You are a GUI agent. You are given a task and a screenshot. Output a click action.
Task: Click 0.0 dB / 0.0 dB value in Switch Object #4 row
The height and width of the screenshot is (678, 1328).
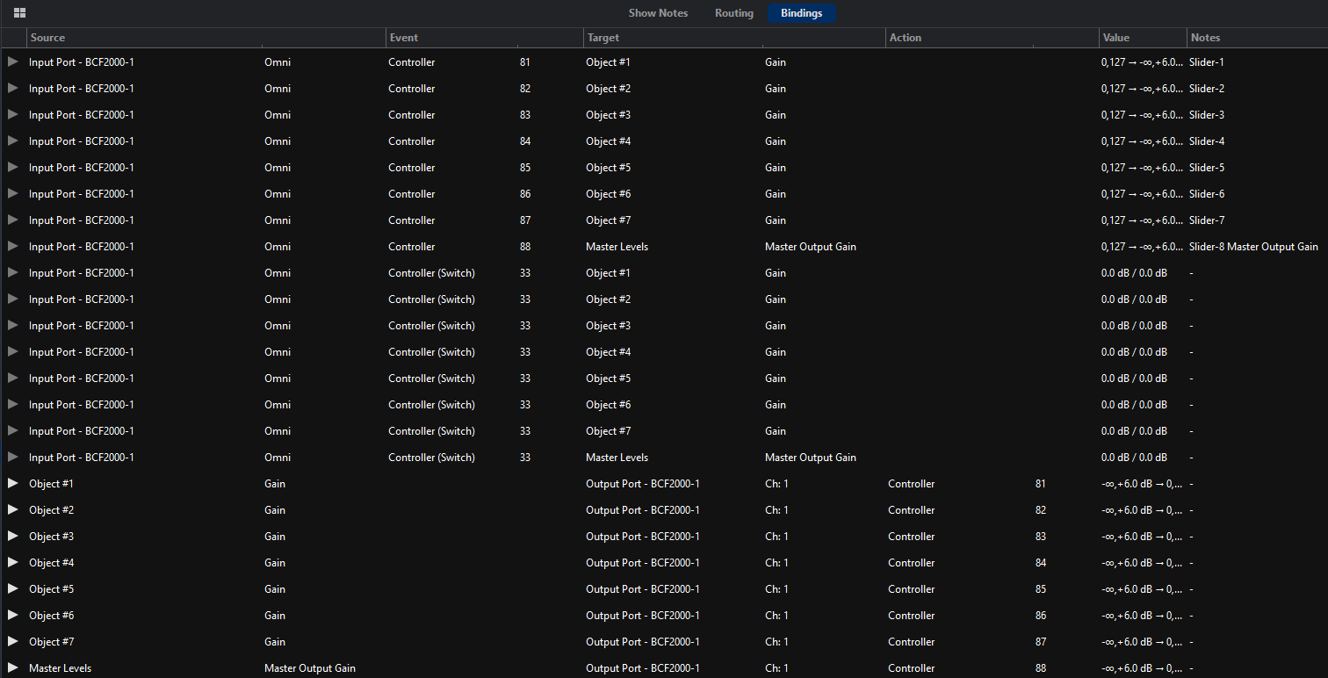click(1134, 352)
